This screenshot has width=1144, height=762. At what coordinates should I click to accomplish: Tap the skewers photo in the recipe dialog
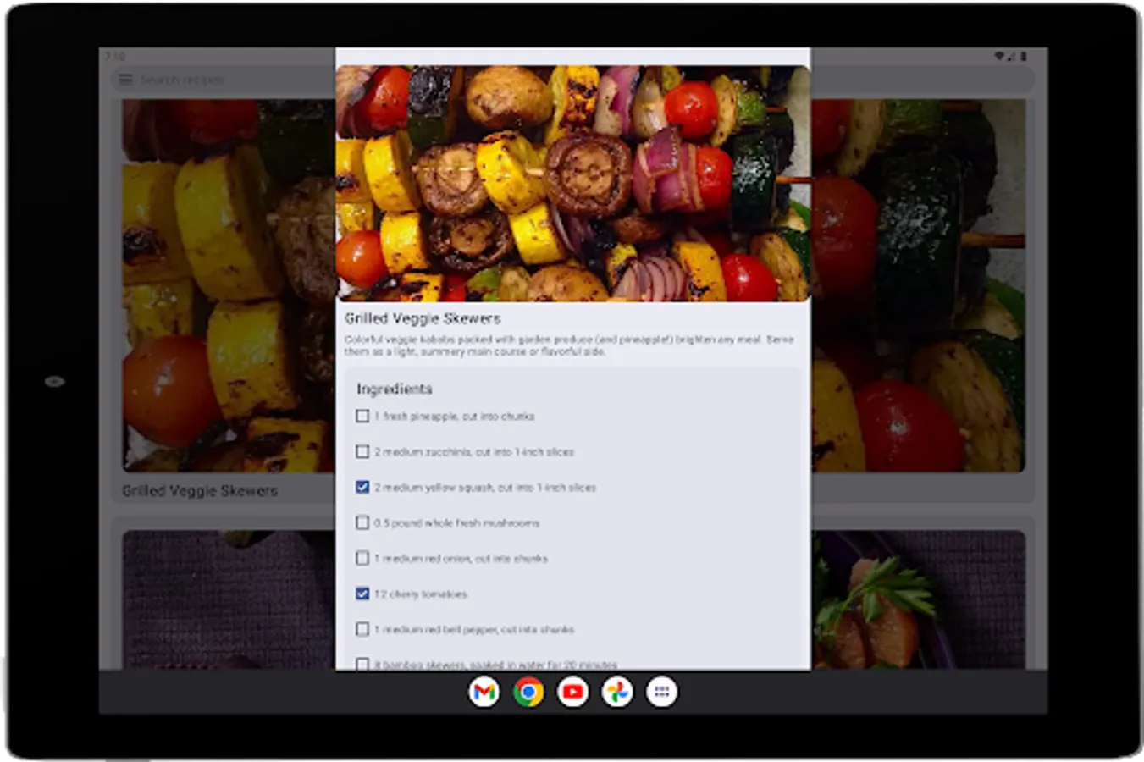[573, 184]
